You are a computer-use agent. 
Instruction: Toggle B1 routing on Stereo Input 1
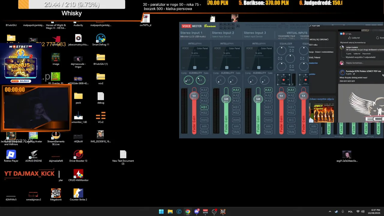[x=204, y=107]
